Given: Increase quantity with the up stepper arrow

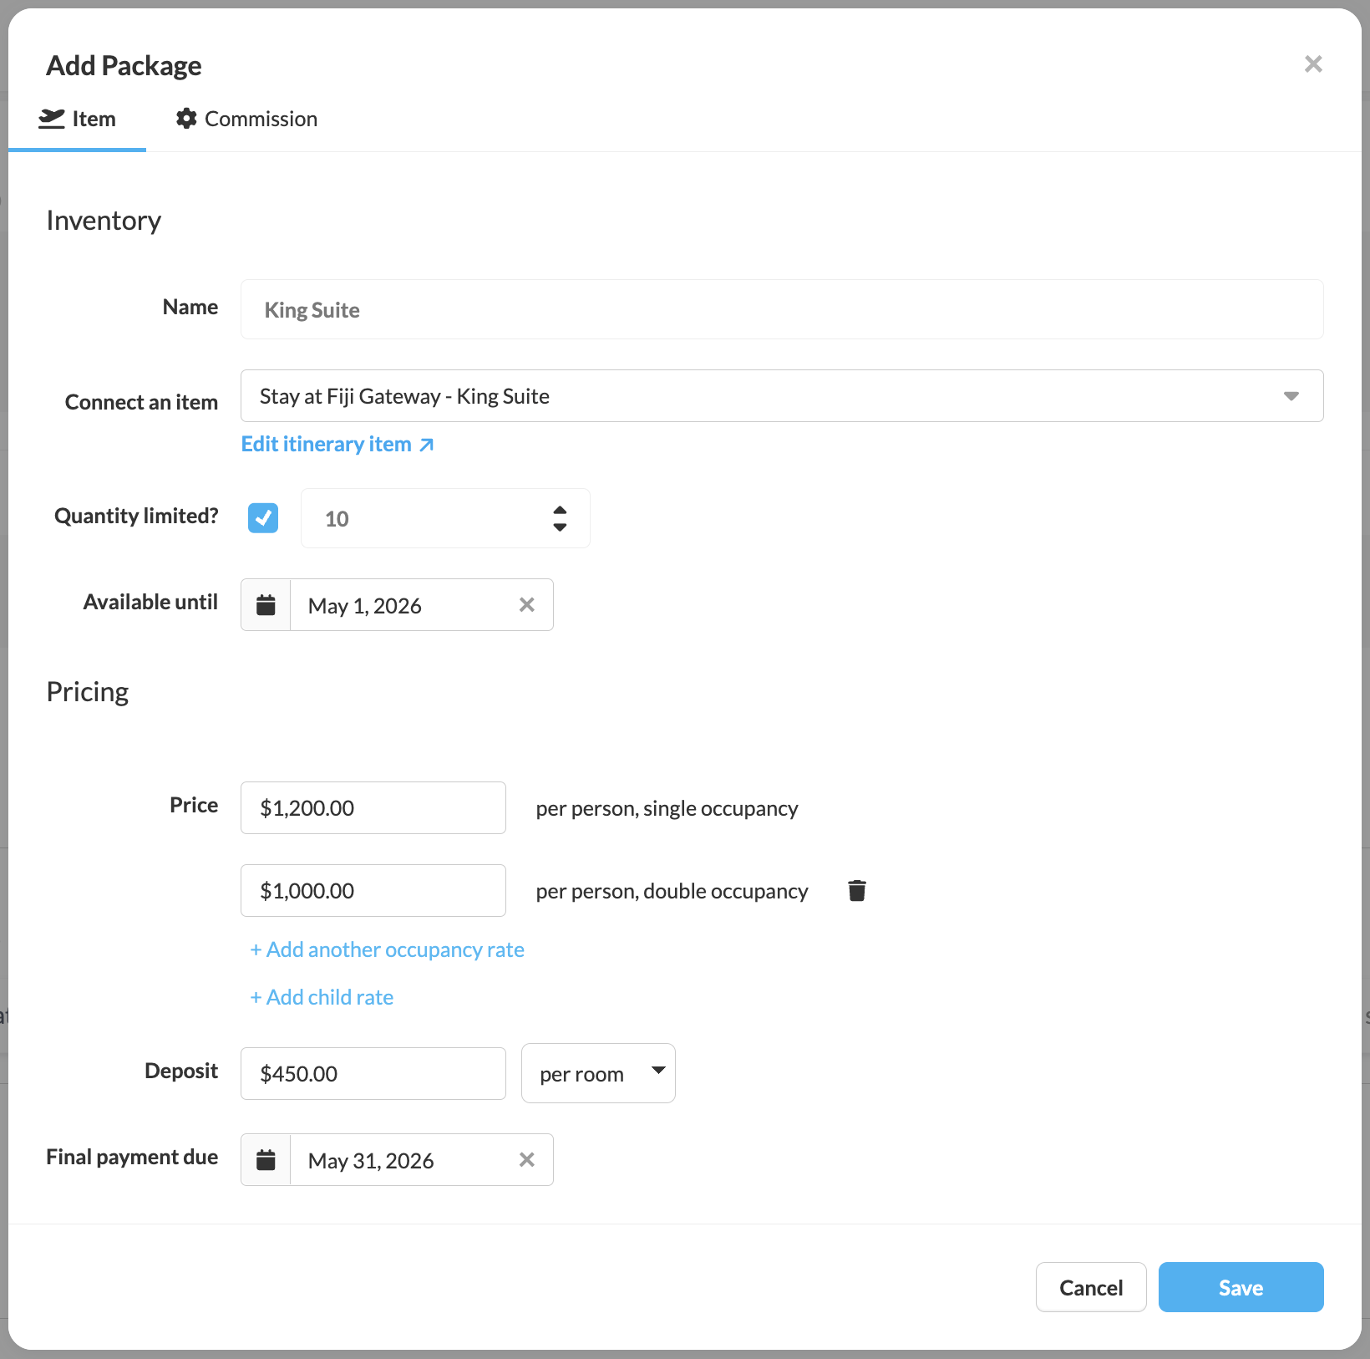Looking at the screenshot, I should (x=560, y=510).
